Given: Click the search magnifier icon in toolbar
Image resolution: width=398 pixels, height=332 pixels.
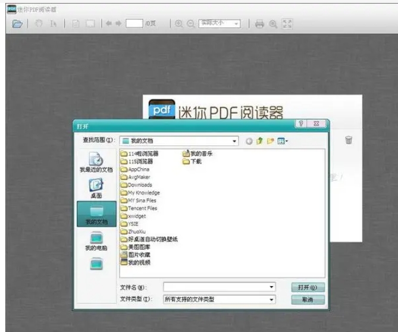Looking at the screenshot, I should click(273, 24).
